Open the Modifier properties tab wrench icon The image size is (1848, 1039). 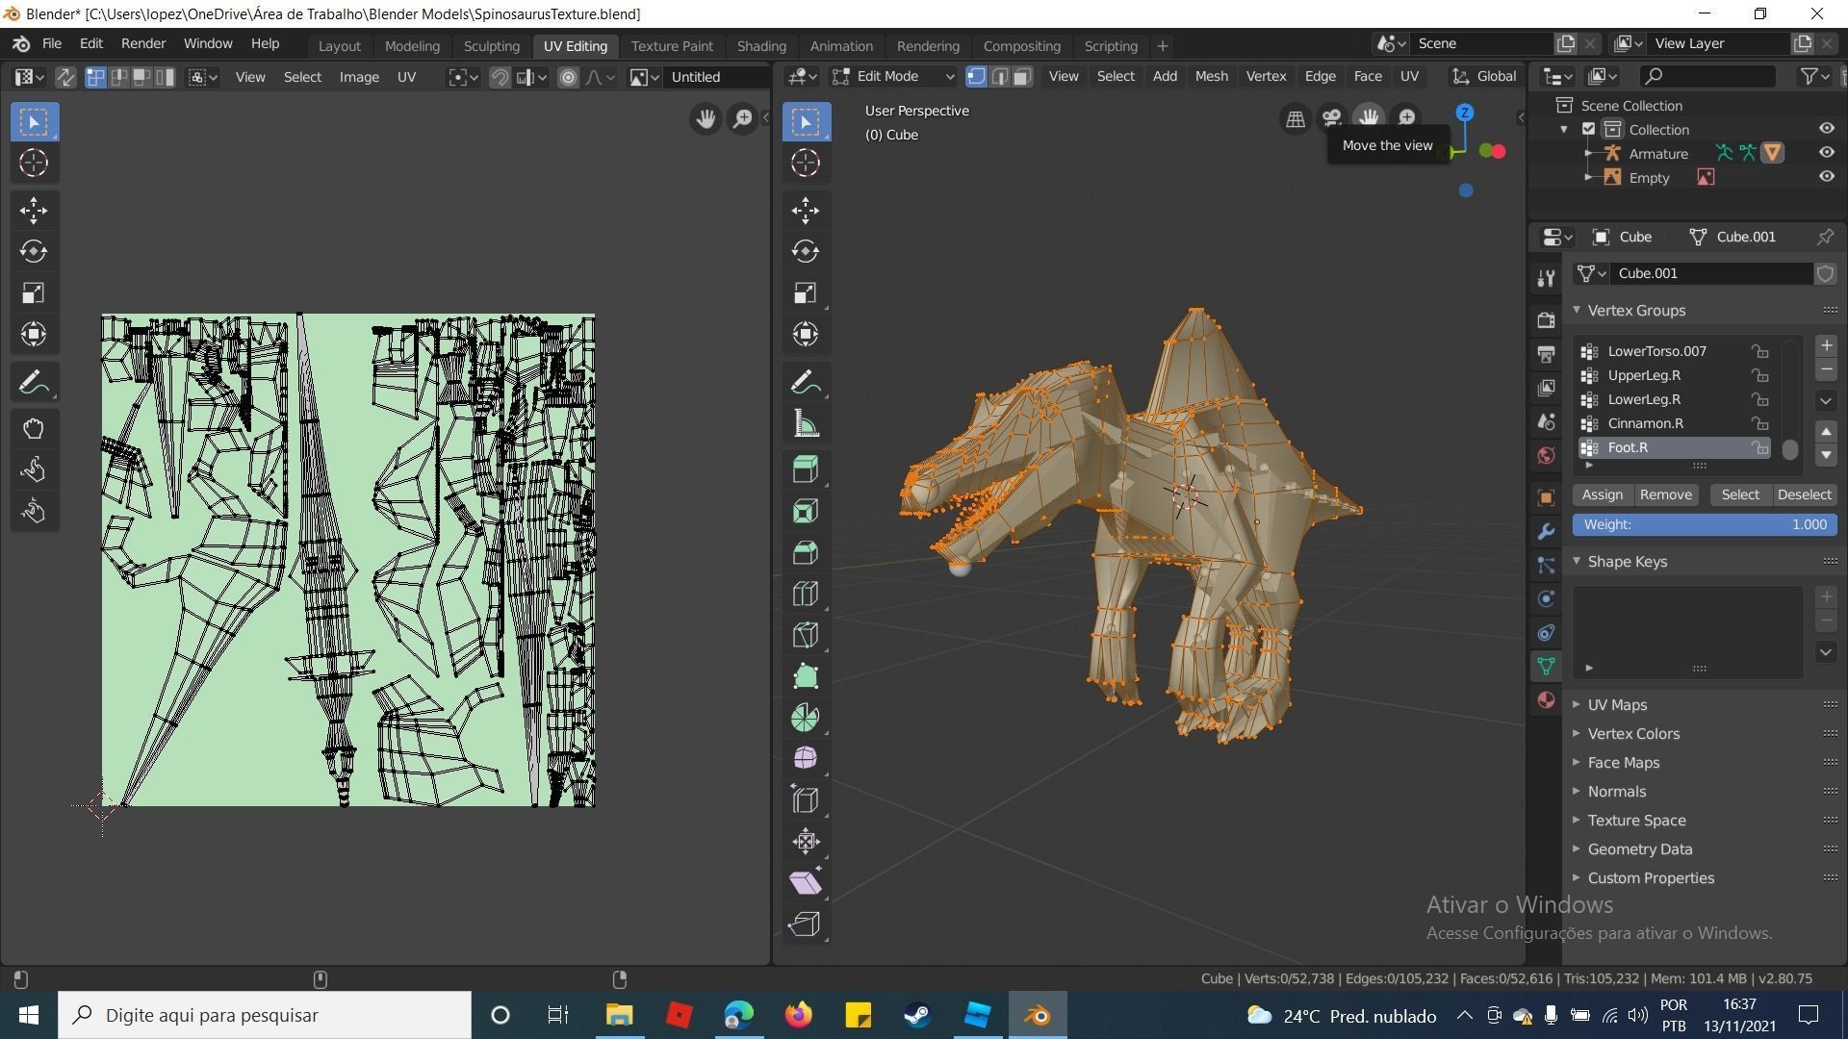click(x=1546, y=532)
